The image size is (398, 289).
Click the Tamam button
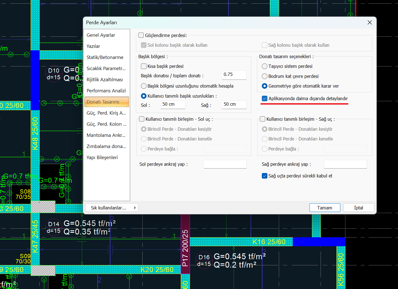click(324, 208)
